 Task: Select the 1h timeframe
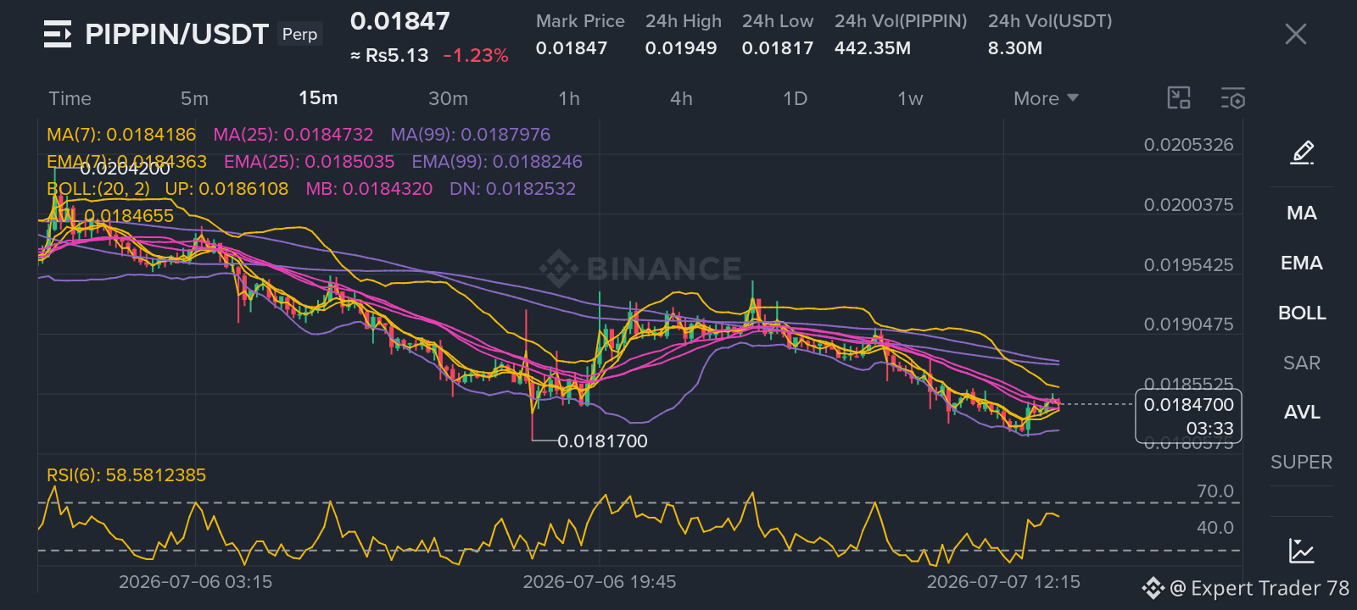569,98
